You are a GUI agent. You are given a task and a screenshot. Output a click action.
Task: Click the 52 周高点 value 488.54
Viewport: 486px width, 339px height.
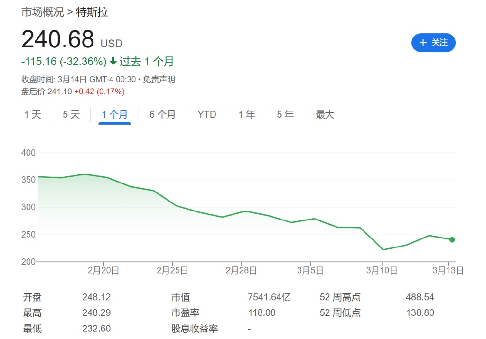[x=420, y=298]
